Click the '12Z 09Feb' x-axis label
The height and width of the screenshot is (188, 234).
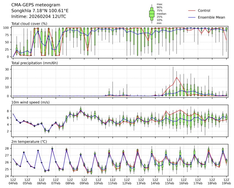pos(84,181)
